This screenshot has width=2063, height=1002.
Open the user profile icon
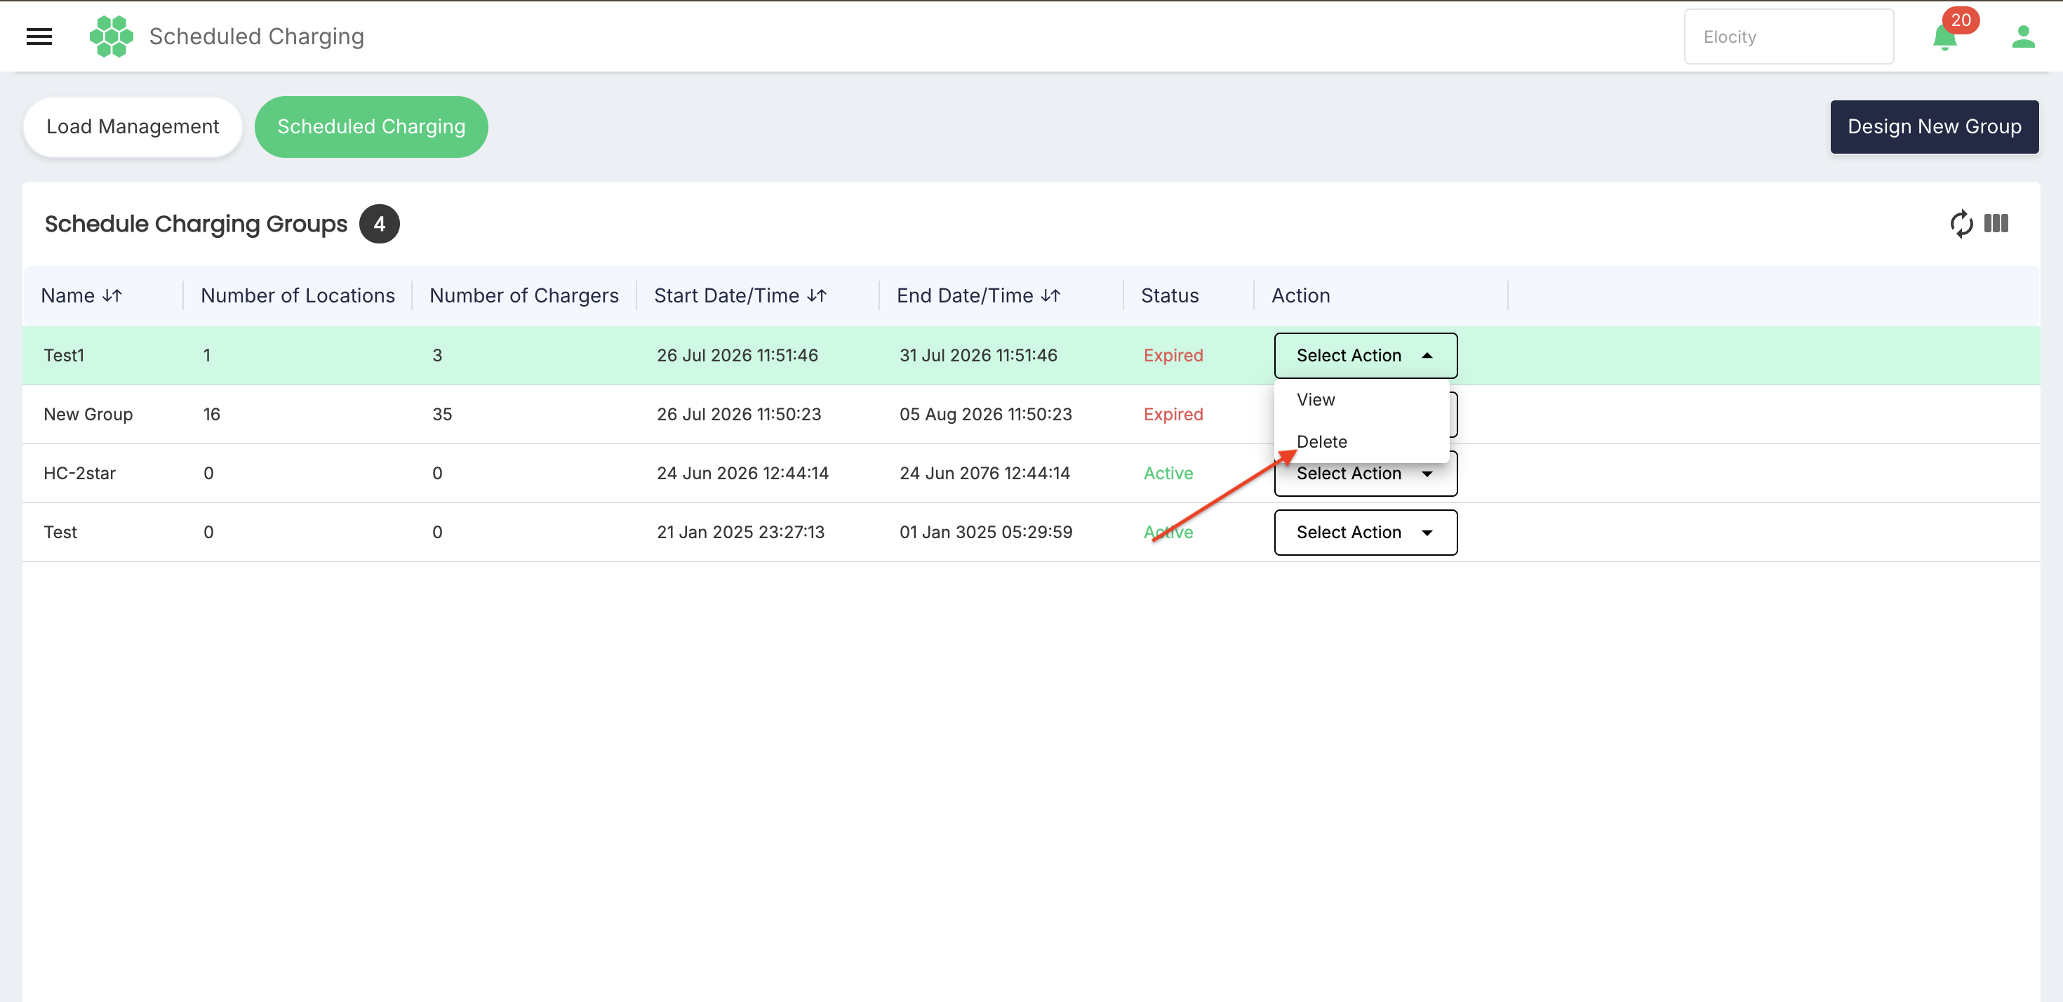tap(2023, 36)
